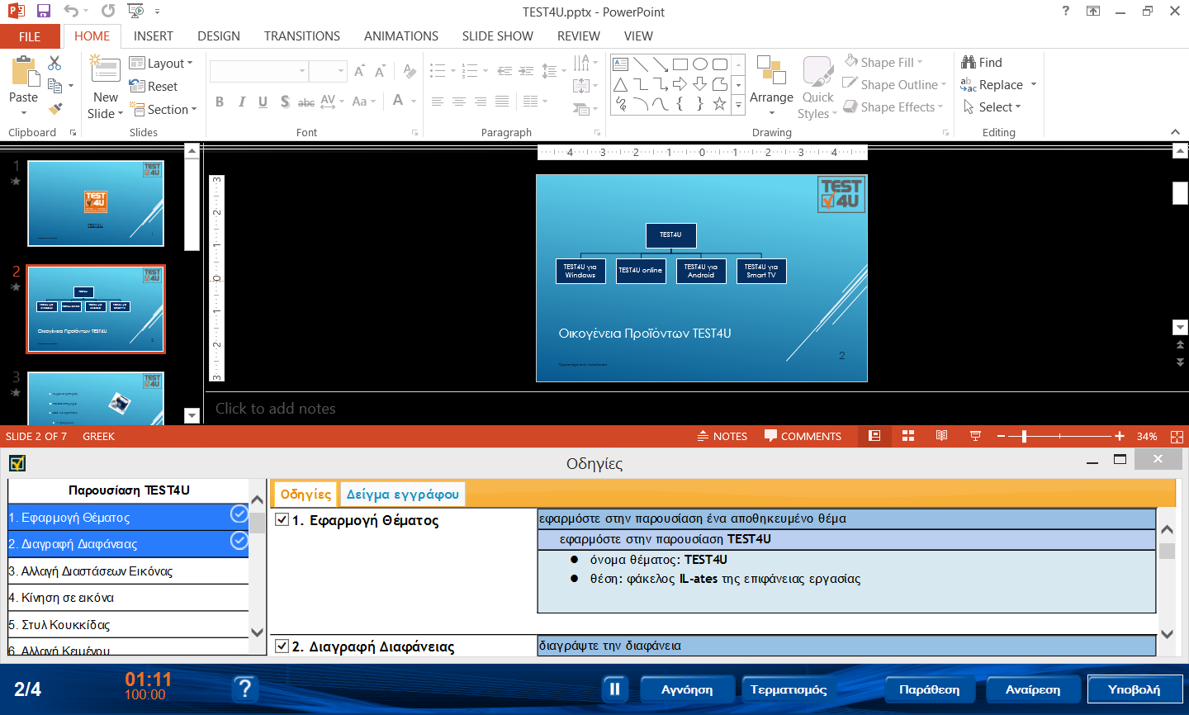Image resolution: width=1189 pixels, height=715 pixels.
Task: Open the PowerPoint Help question mark
Action: pos(1066,11)
